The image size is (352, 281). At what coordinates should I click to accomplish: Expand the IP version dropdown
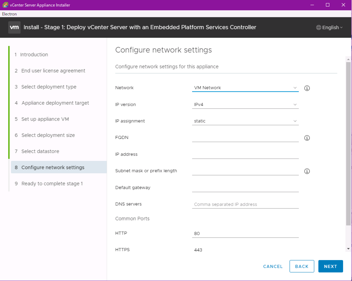pyautogui.click(x=245, y=105)
